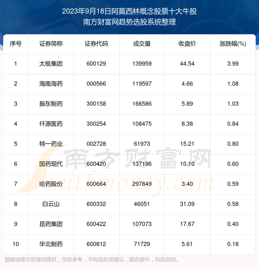Click stock code 600422
Image resolution: width=259 pixels, height=269 pixels.
[96, 224]
